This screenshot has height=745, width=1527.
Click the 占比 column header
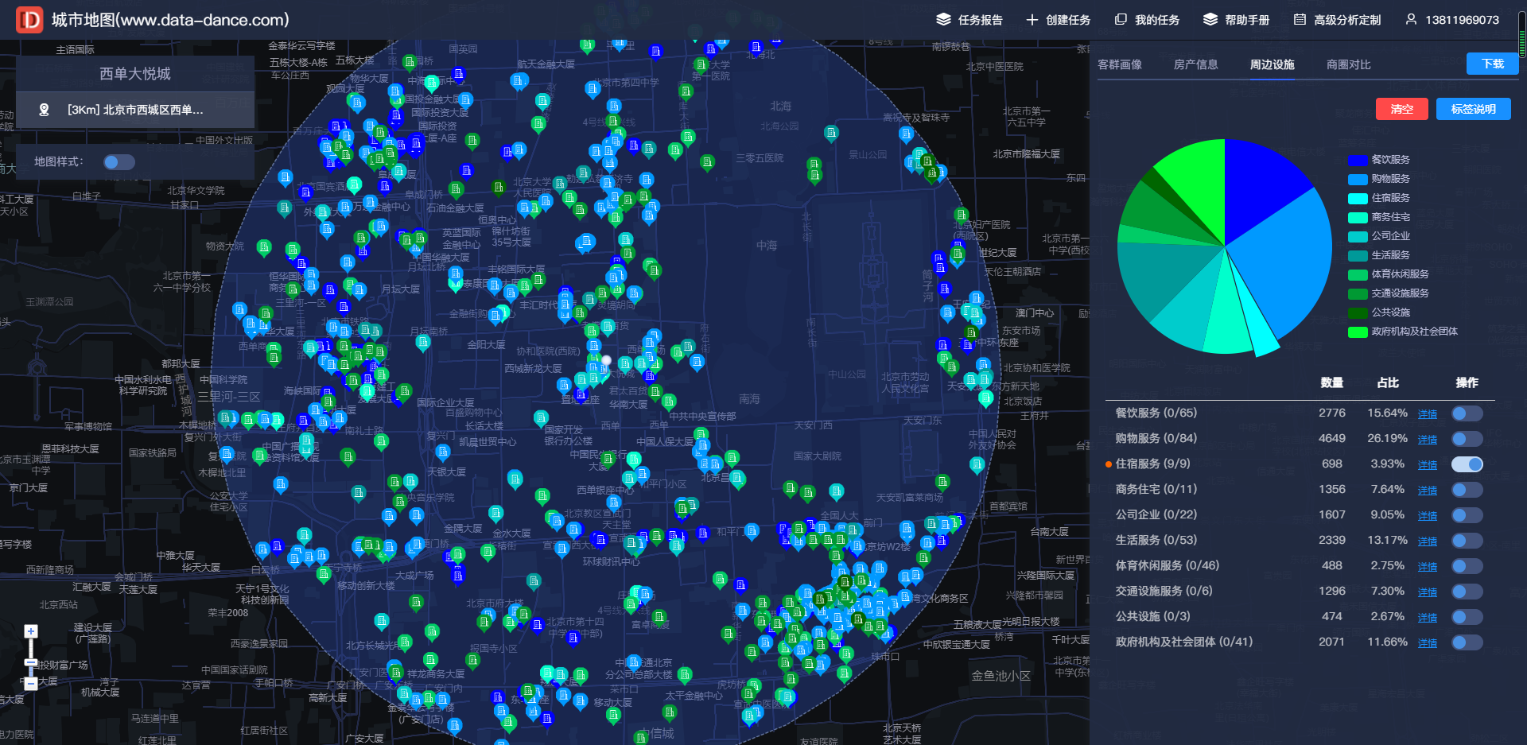pos(1388,382)
